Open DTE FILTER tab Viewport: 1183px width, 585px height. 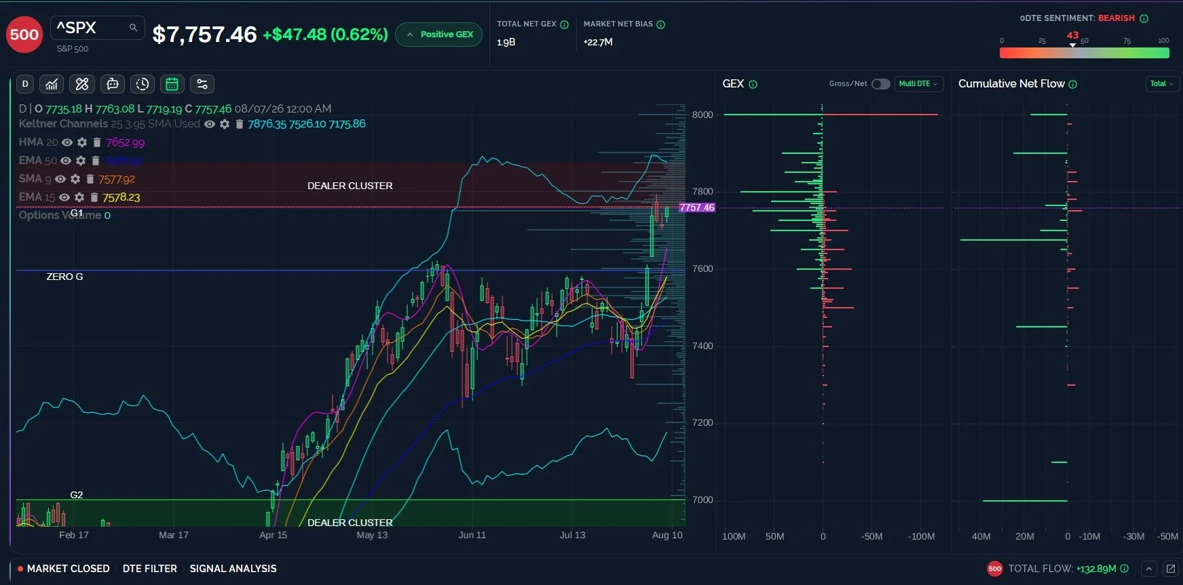[149, 569]
